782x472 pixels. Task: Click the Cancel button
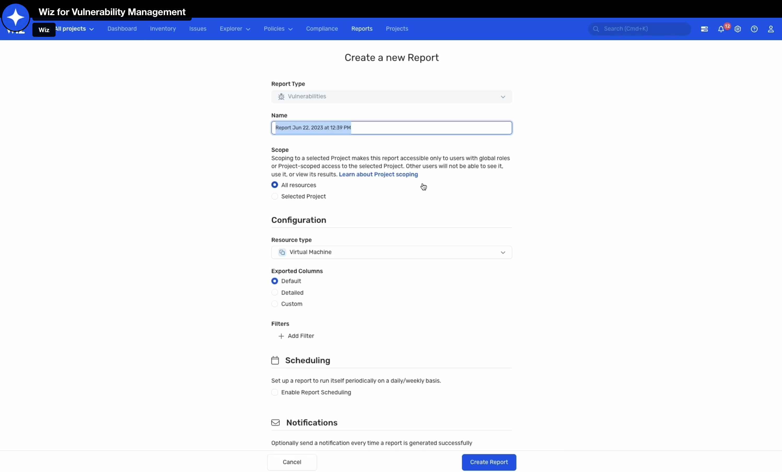[292, 462]
